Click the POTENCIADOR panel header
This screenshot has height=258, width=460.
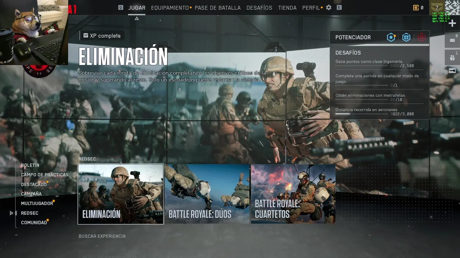[379, 37]
